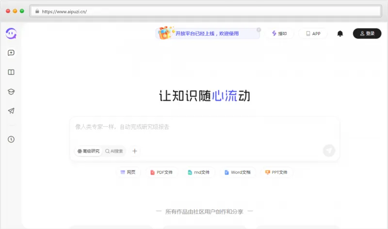Open history via the clock icon
Screen dimensions: 388x229
click(11, 139)
